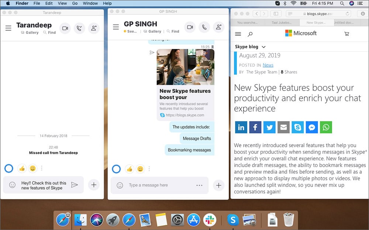Toggle the blue reaction circle in GP SINGH chat
This screenshot has height=230, width=369.
(x=116, y=168)
